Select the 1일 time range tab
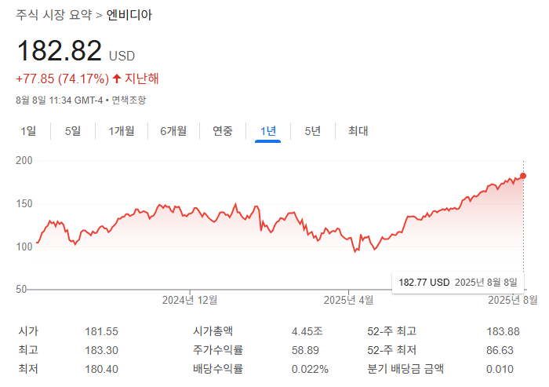 [28, 131]
